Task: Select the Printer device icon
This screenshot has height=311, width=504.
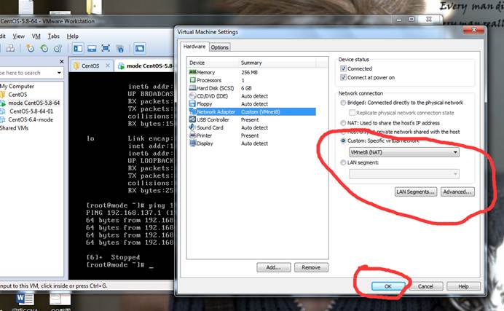Action: (x=192, y=135)
